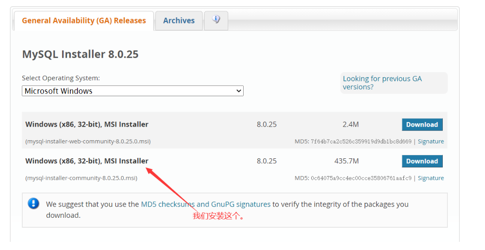Screen dimensions: 485x250
Task: Click the 8.0.25 version in the 2.4M row
Action: [267, 124]
